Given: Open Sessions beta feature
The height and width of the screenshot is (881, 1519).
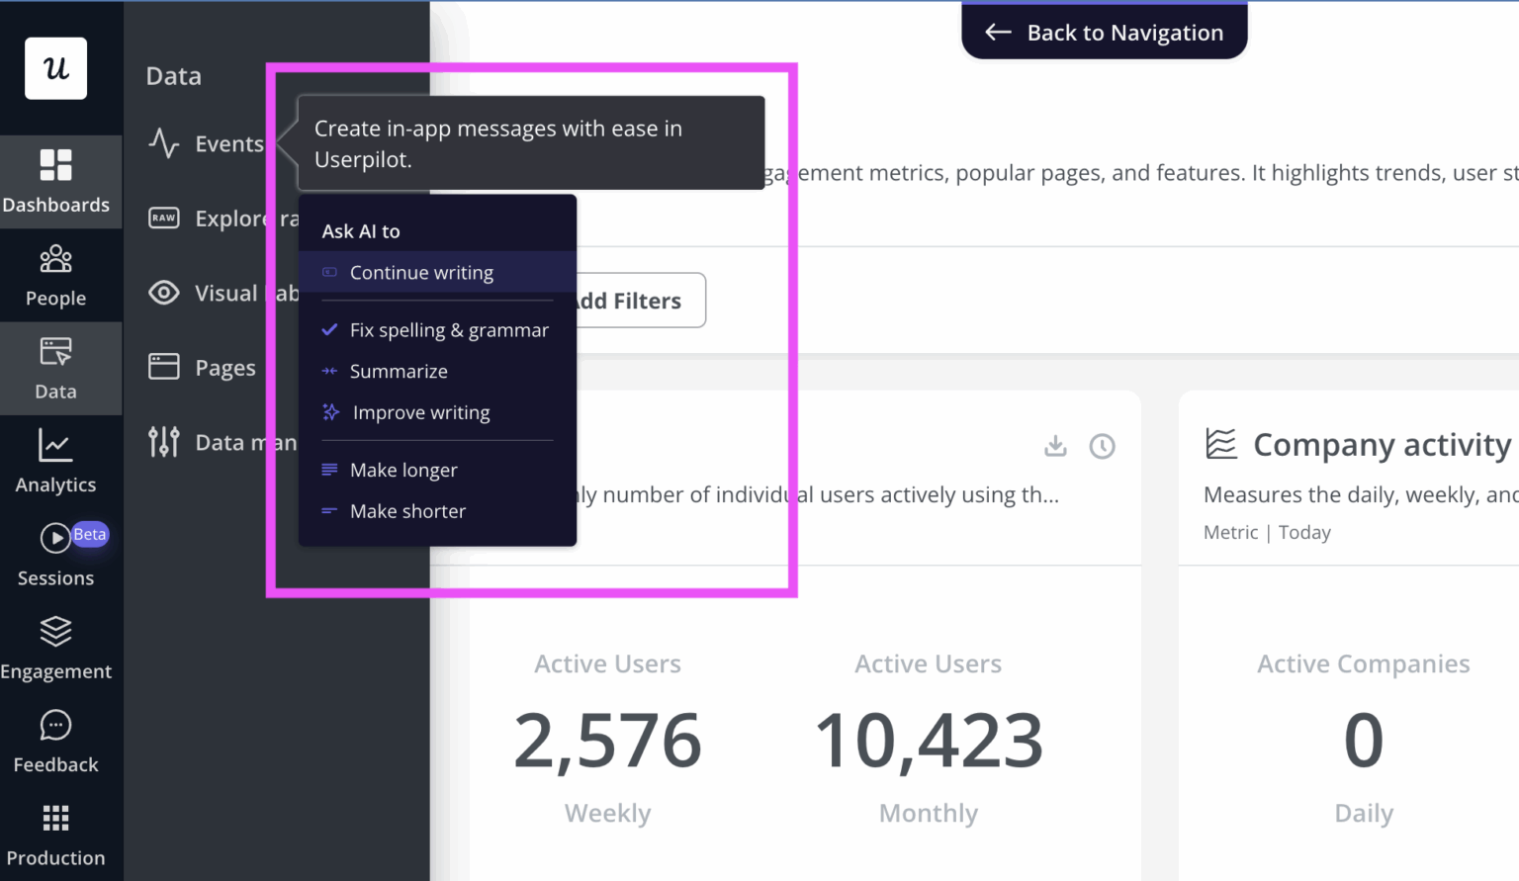Looking at the screenshot, I should tap(55, 554).
